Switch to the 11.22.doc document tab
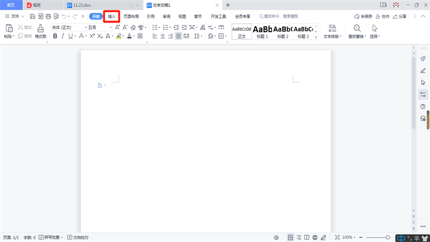 (x=82, y=5)
